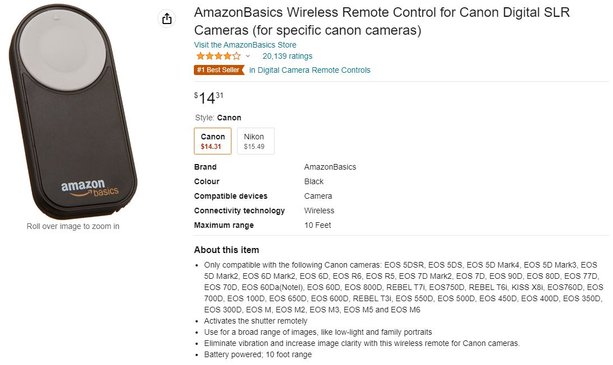Click the '10 Feet' maximum range value
The height and width of the screenshot is (365, 613).
click(x=317, y=225)
